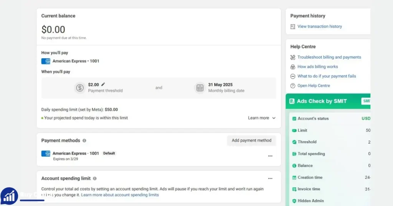Click the Hidden Admin shield icon
Image resolution: width=393 pixels, height=206 pixels.
294,201
